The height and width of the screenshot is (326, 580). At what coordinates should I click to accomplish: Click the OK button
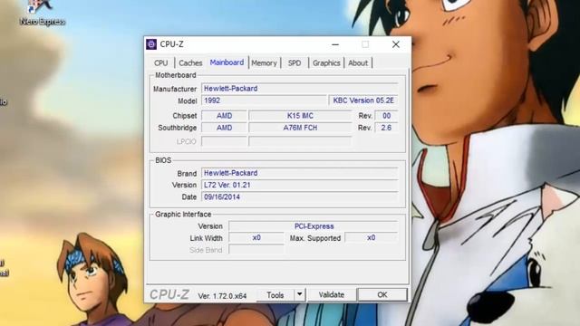(382, 294)
